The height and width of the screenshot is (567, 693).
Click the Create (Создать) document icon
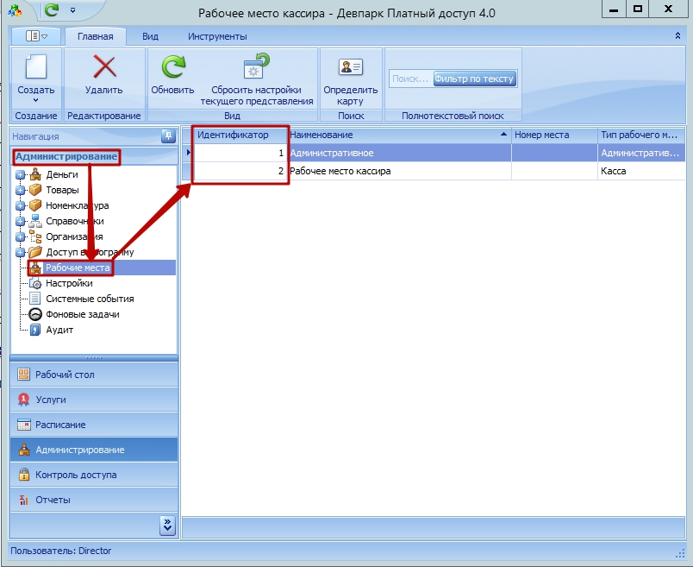tap(35, 67)
